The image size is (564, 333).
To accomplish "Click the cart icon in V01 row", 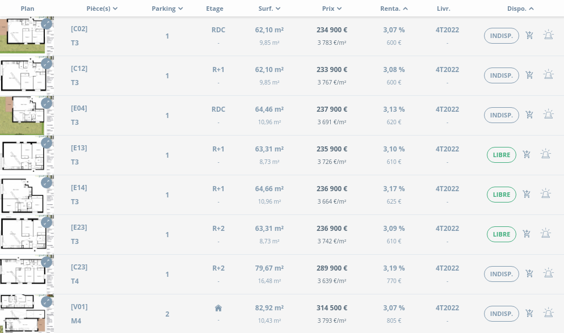I will 529,313.
